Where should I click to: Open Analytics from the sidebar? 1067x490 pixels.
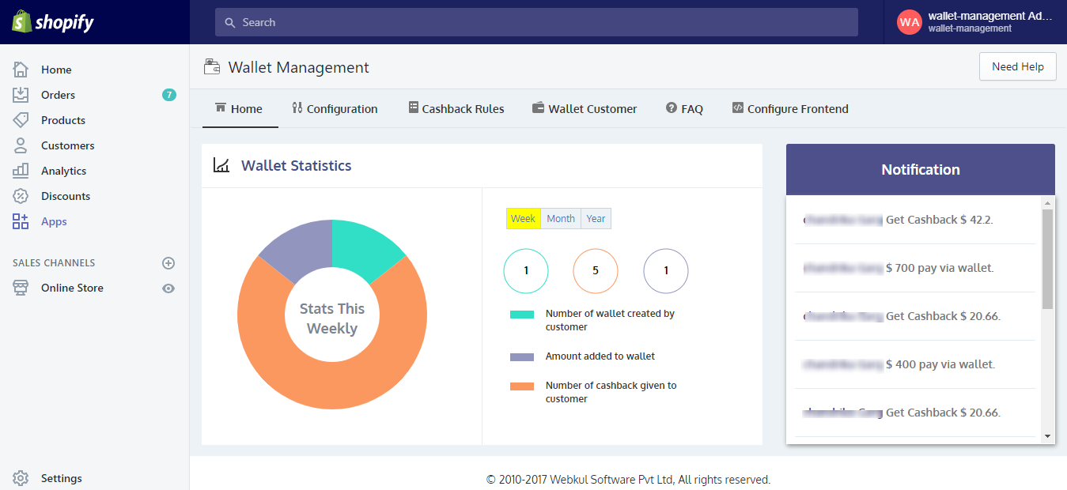coord(63,170)
